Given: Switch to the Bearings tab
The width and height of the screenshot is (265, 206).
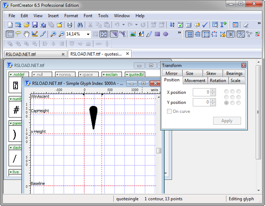Looking at the screenshot, I should pos(234,73).
